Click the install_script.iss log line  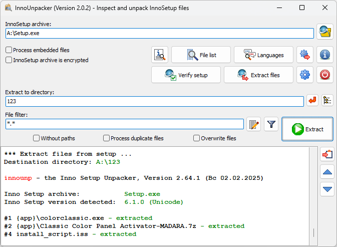pyautogui.click(x=70, y=234)
